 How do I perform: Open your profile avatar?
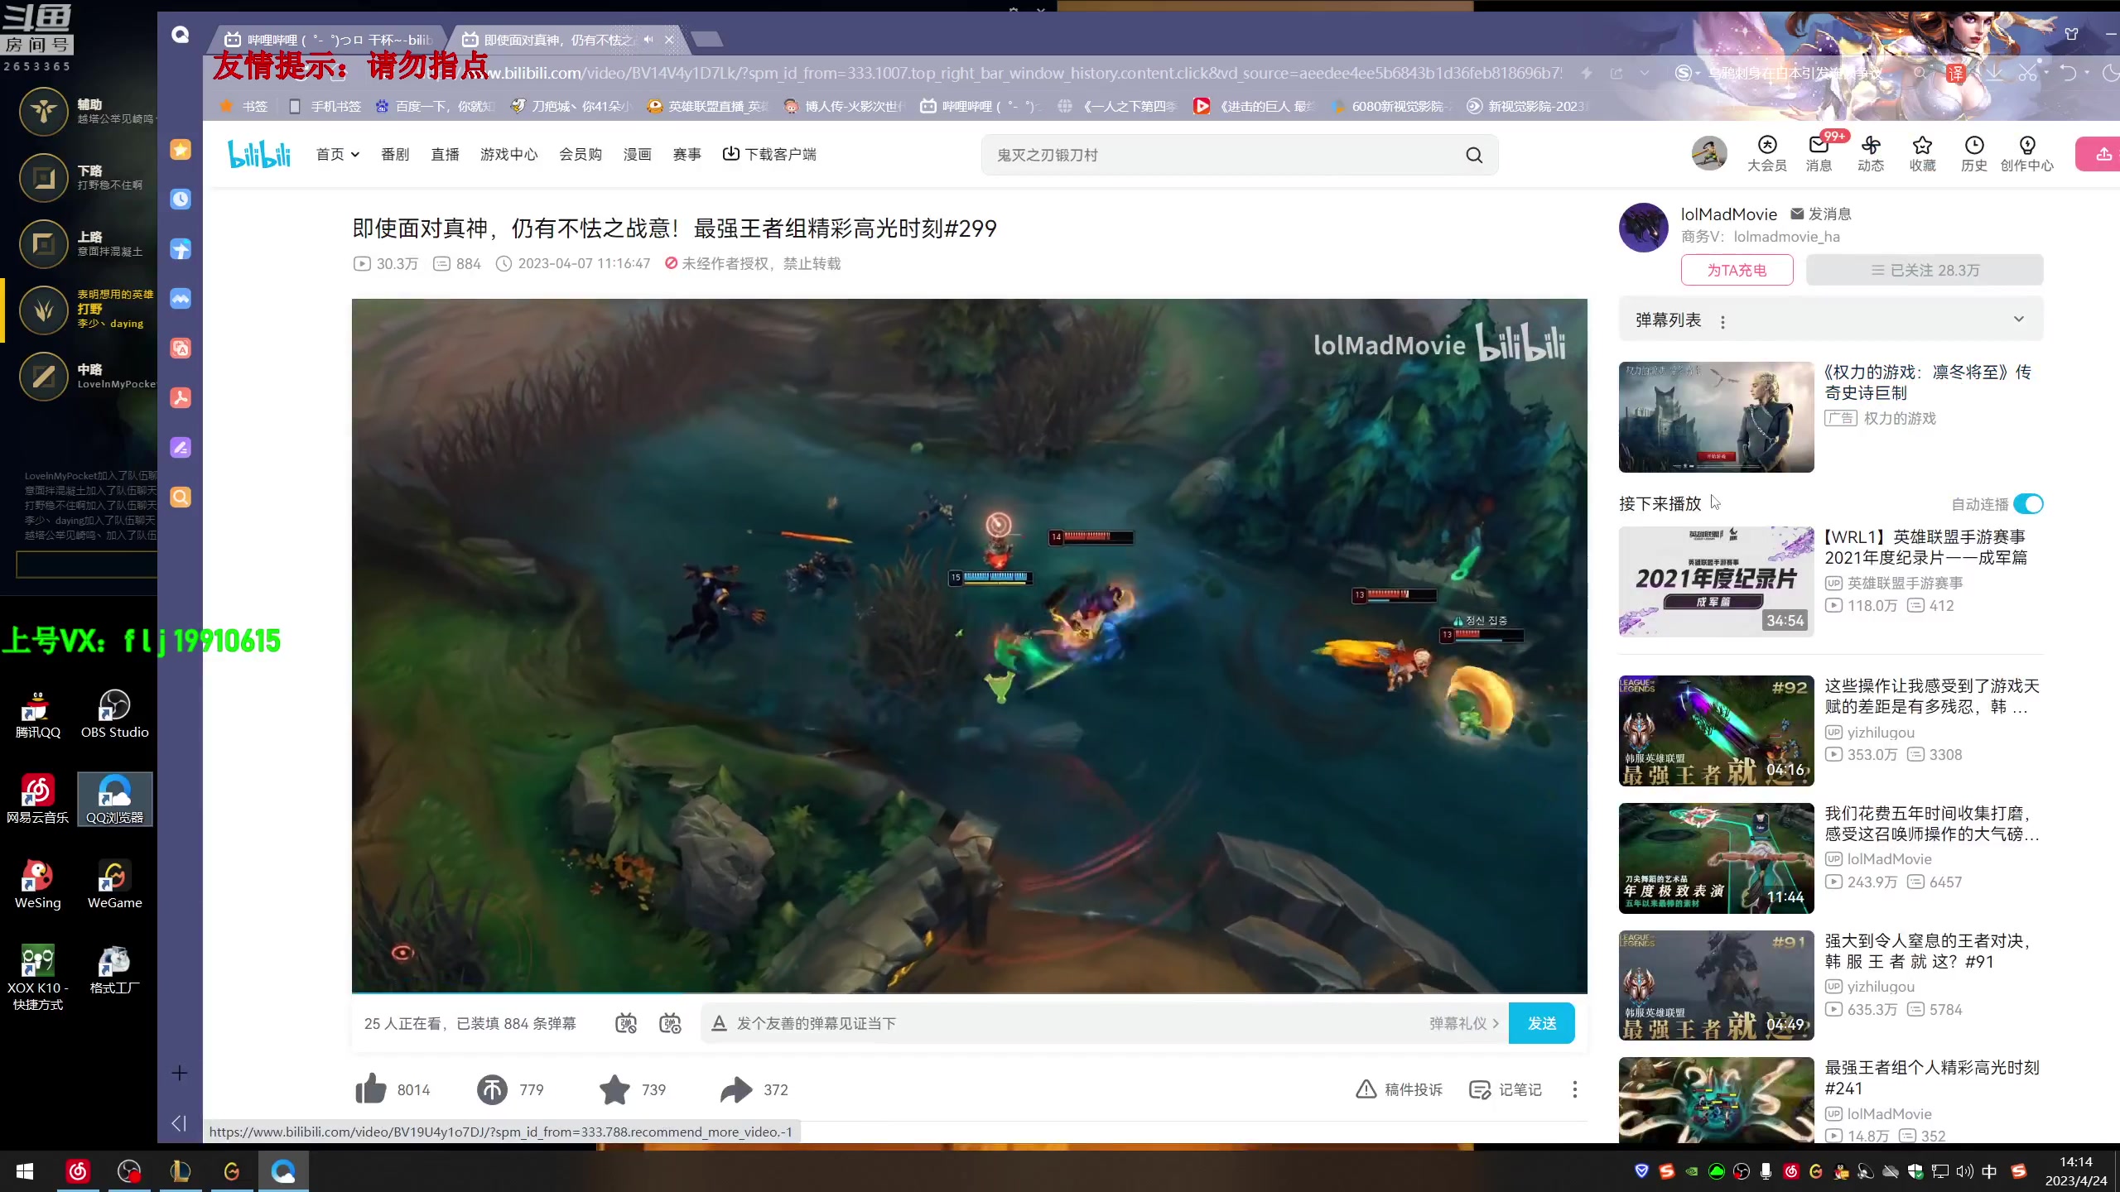(x=1708, y=154)
